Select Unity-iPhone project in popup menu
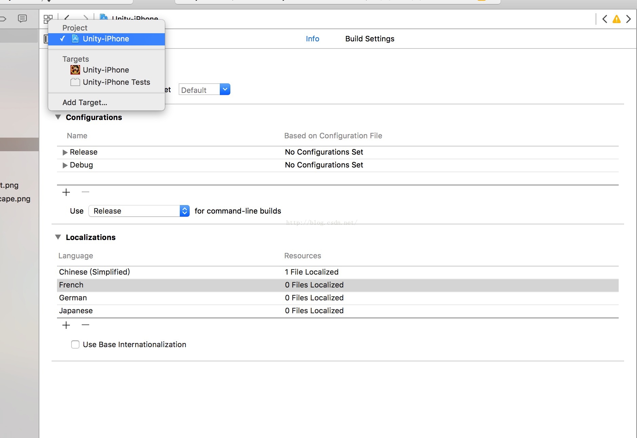Screen dimensions: 637x438 click(107, 39)
